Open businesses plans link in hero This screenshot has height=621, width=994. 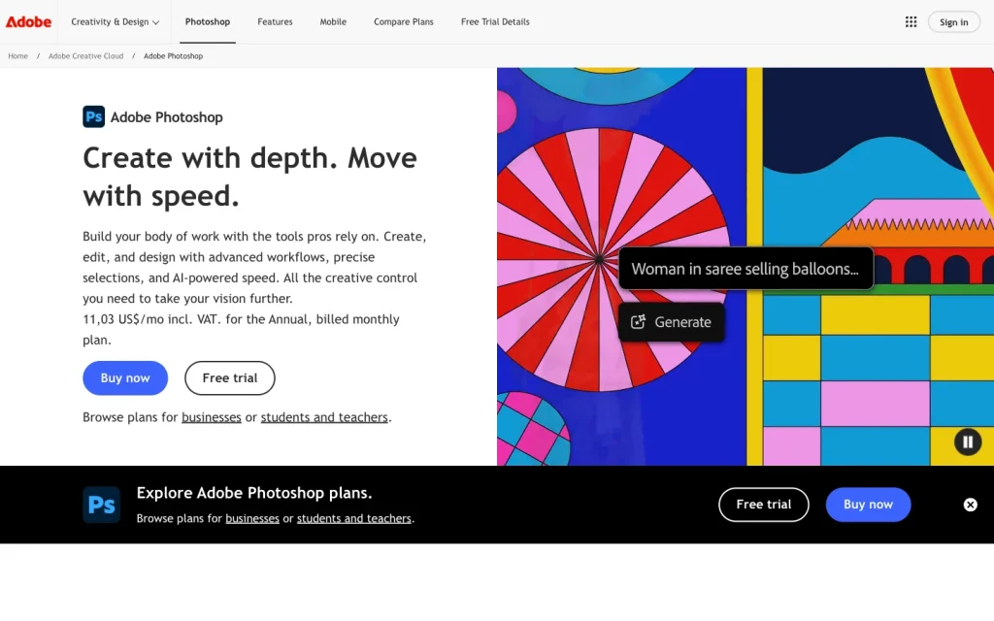[x=211, y=417]
